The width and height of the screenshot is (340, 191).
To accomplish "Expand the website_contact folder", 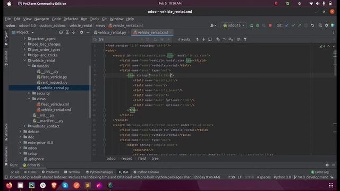I will coord(25,126).
